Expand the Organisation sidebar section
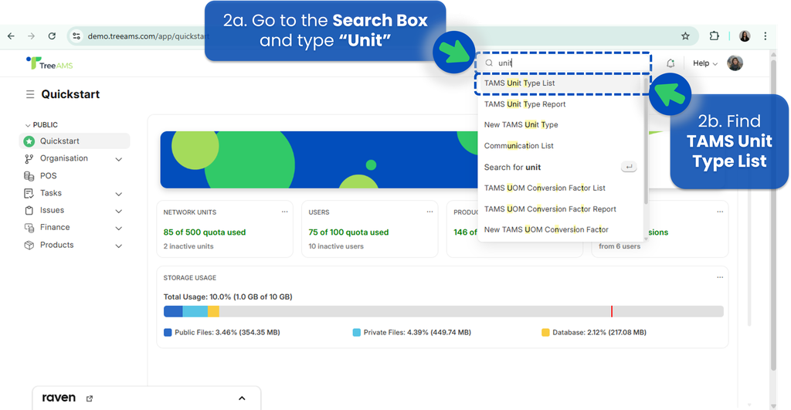 pyautogui.click(x=118, y=159)
